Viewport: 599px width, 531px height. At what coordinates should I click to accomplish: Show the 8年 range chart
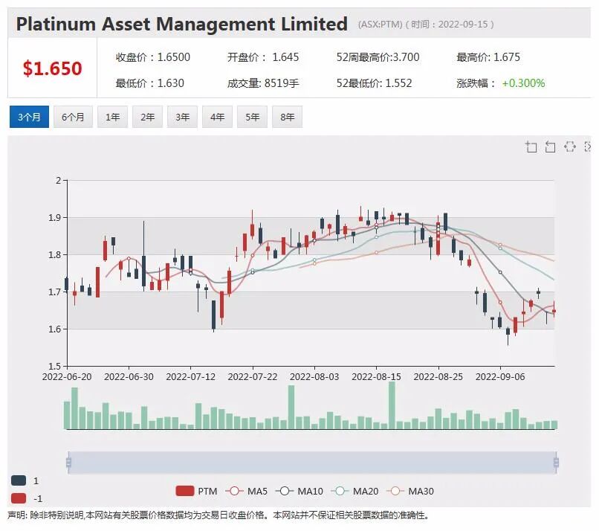pos(288,117)
